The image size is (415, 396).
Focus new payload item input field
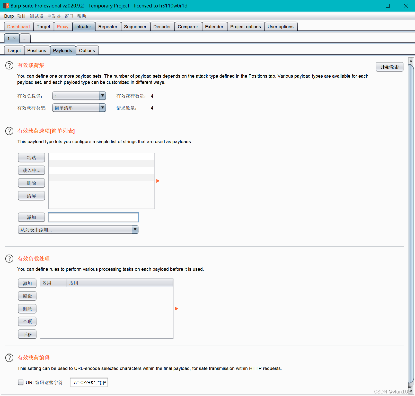point(93,217)
